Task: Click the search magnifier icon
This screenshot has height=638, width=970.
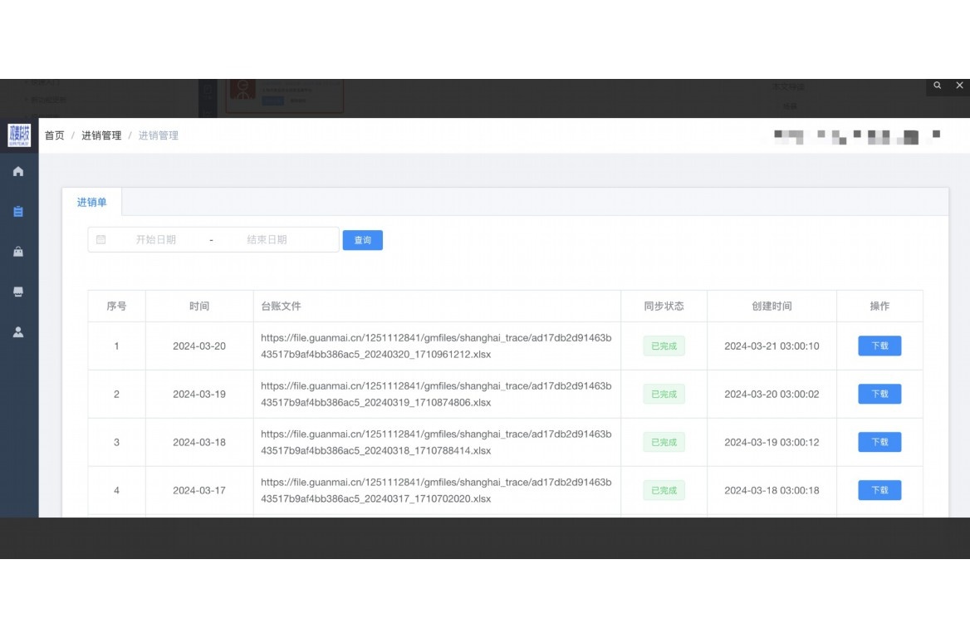Action: click(x=938, y=86)
